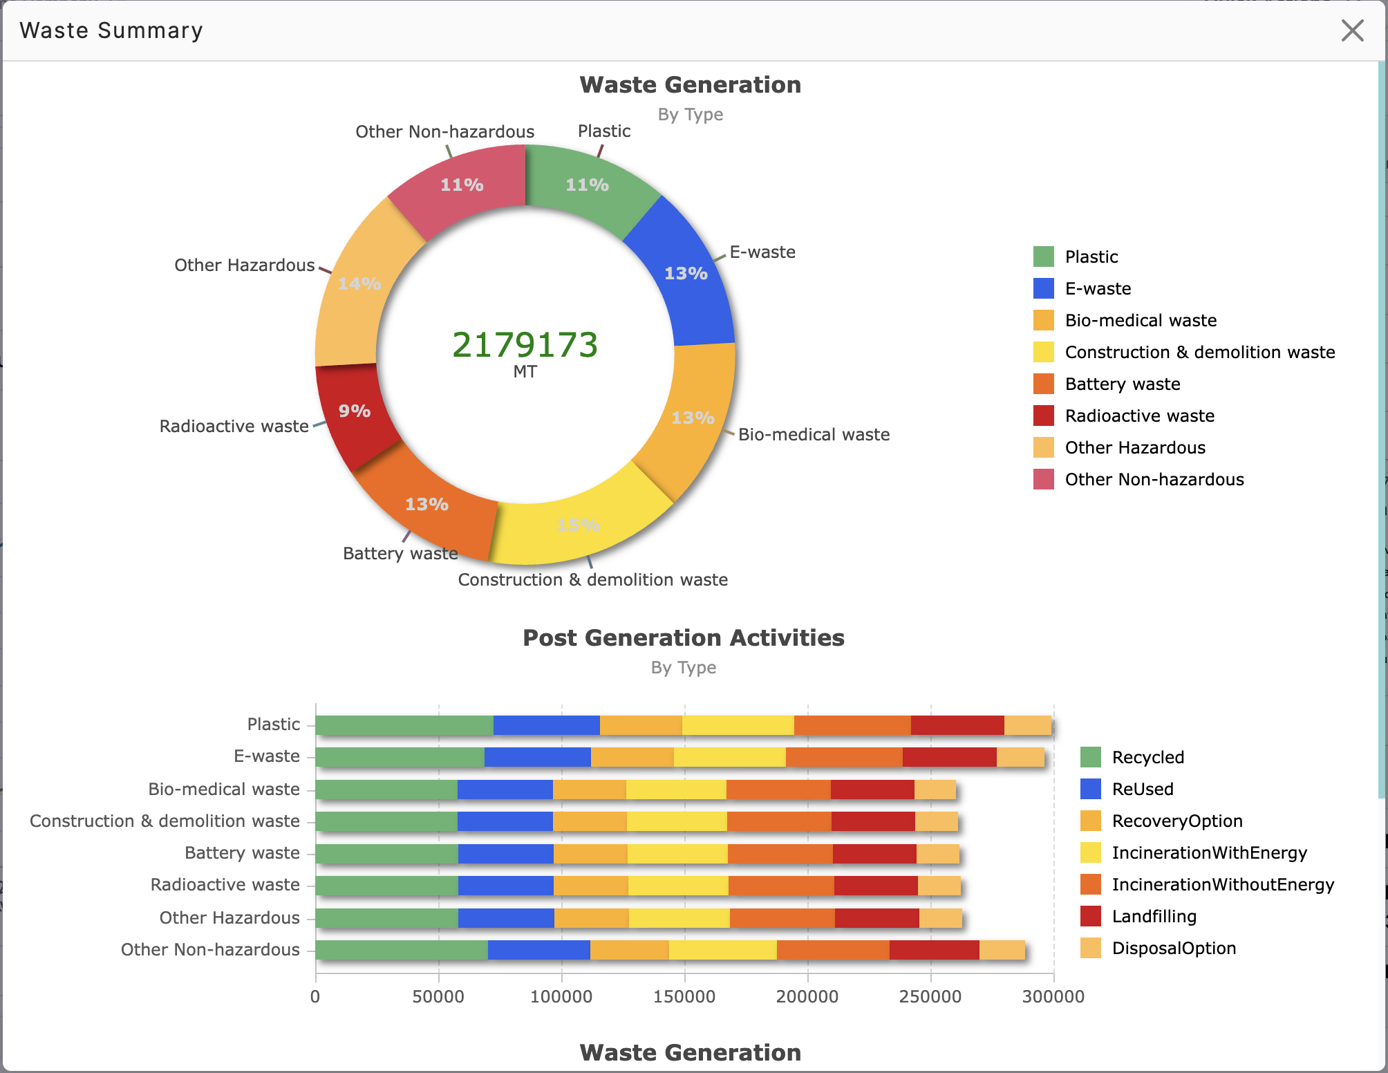The height and width of the screenshot is (1073, 1388).
Task: Click RecoveryOption legend square icon
Action: point(1091,821)
